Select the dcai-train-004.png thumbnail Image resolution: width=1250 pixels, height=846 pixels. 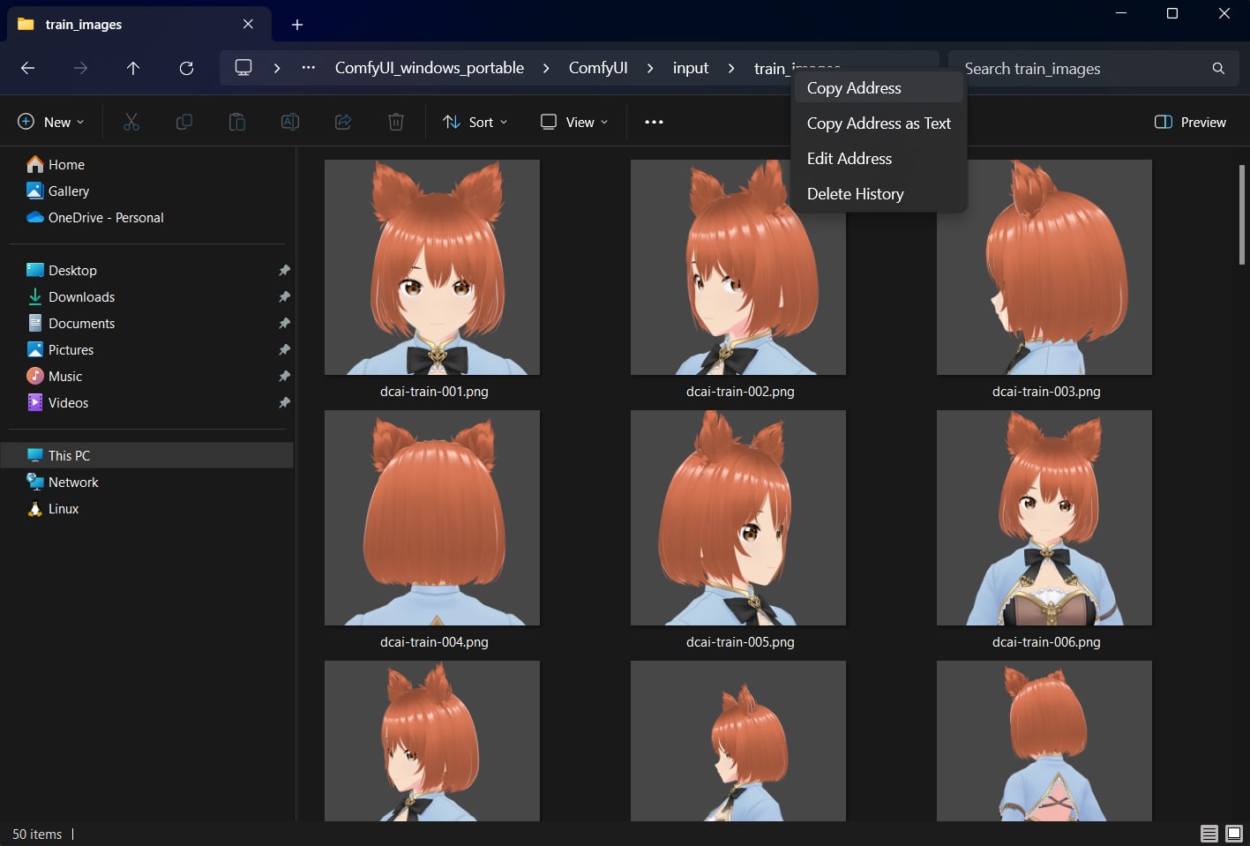[432, 518]
